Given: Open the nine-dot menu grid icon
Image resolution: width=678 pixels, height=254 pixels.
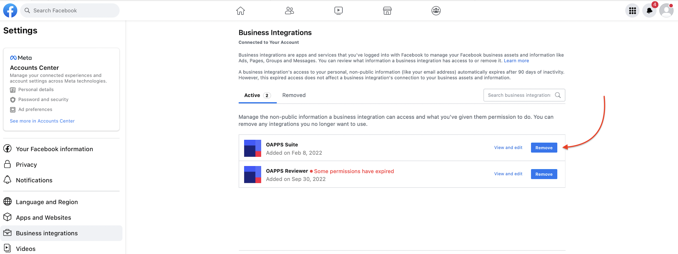Looking at the screenshot, I should tap(632, 11).
